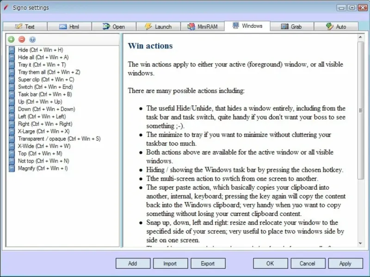This screenshot has height=277, width=370.
Task: Go to the MiniRAM tab
Action: 203,27
